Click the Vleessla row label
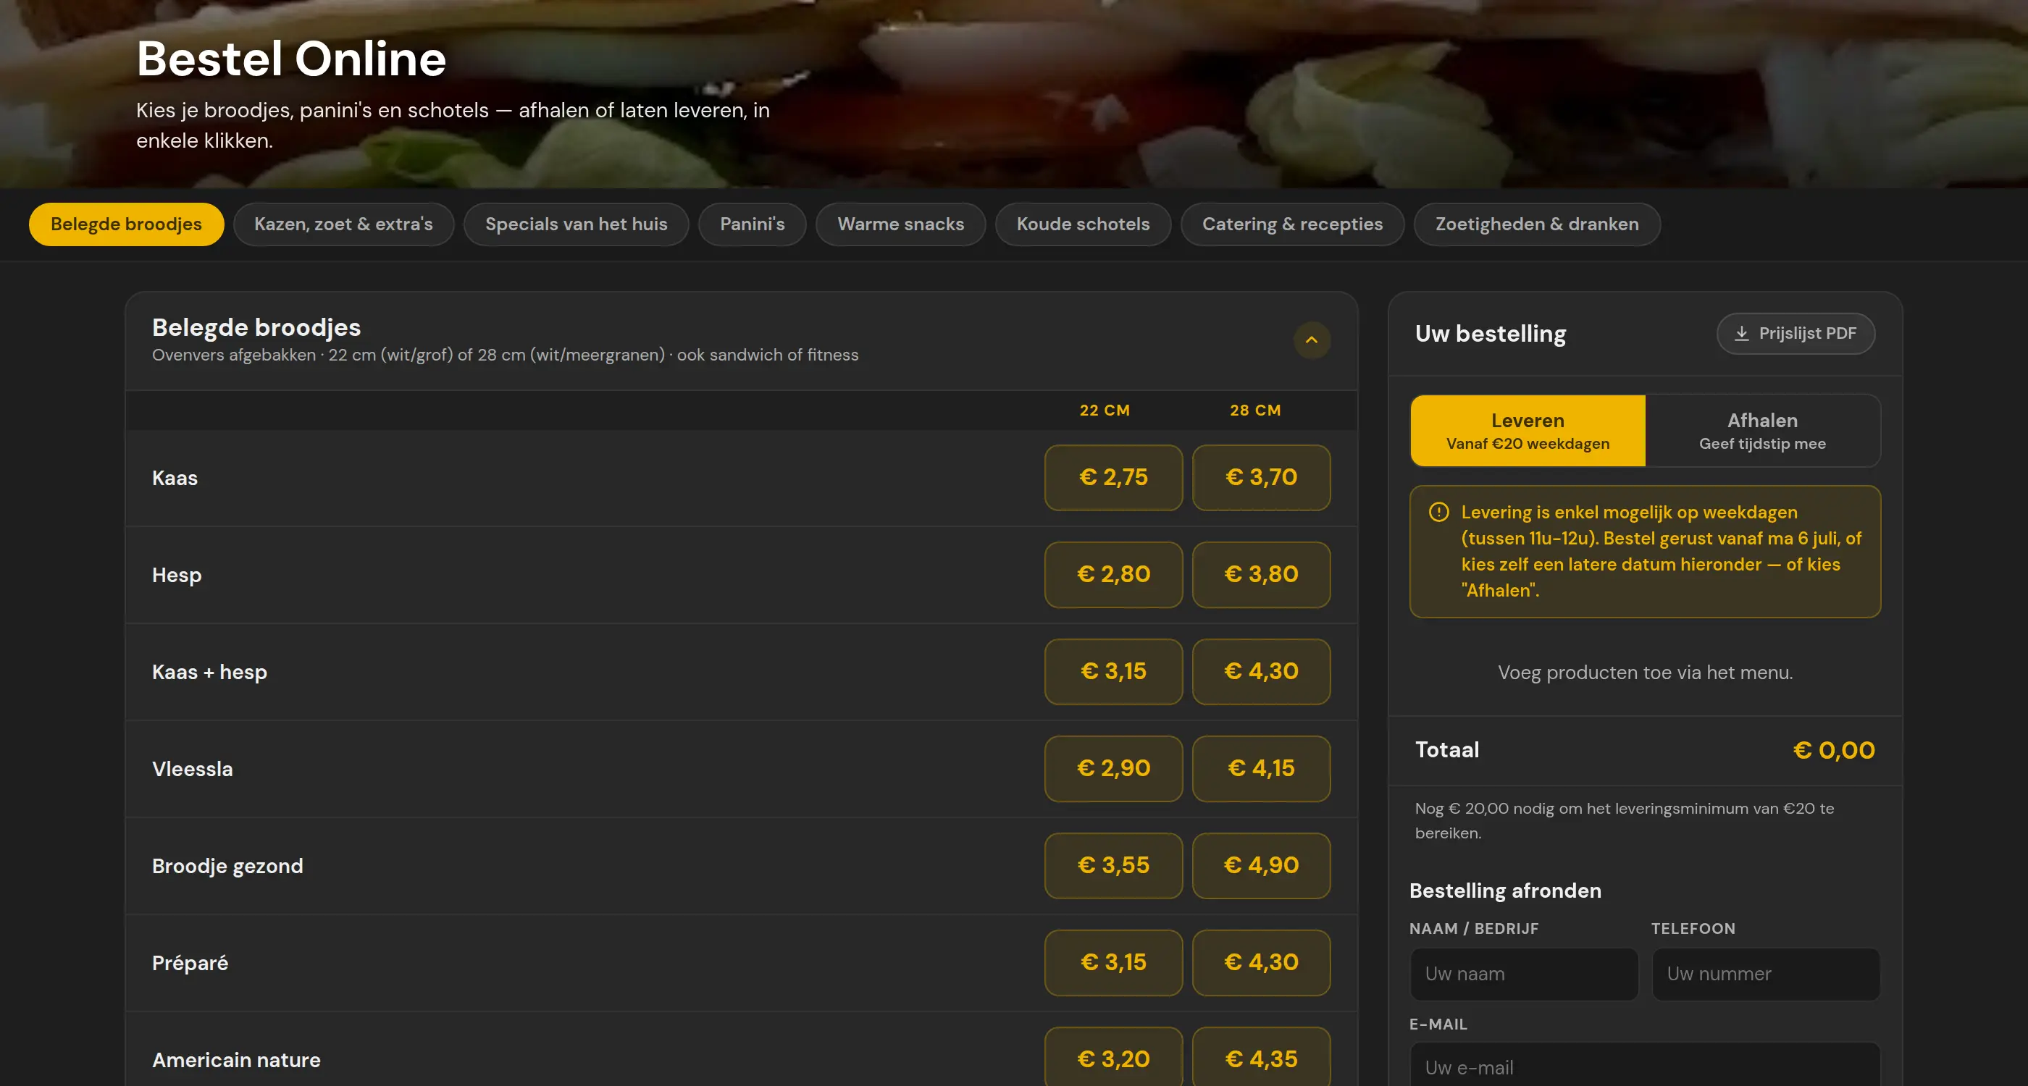Image resolution: width=2028 pixels, height=1086 pixels. click(x=192, y=769)
